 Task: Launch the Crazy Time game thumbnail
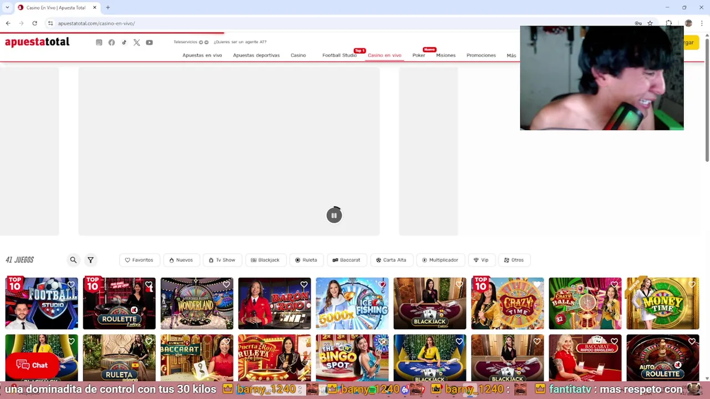pos(508,304)
